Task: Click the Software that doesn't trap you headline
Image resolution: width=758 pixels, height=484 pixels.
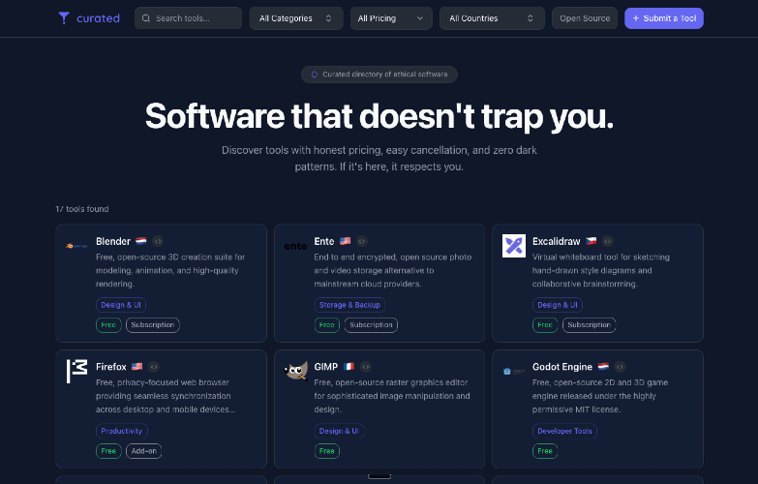Action: pyautogui.click(x=379, y=116)
